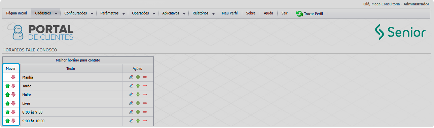Click the Mover column header
The image size is (434, 128).
11,69
